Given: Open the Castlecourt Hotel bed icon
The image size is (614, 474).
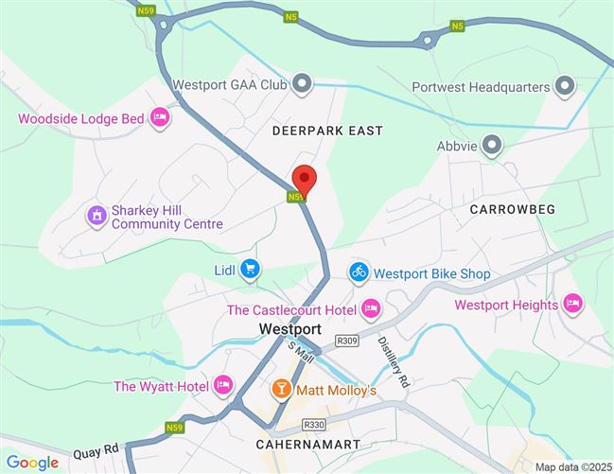Looking at the screenshot, I should tap(371, 309).
